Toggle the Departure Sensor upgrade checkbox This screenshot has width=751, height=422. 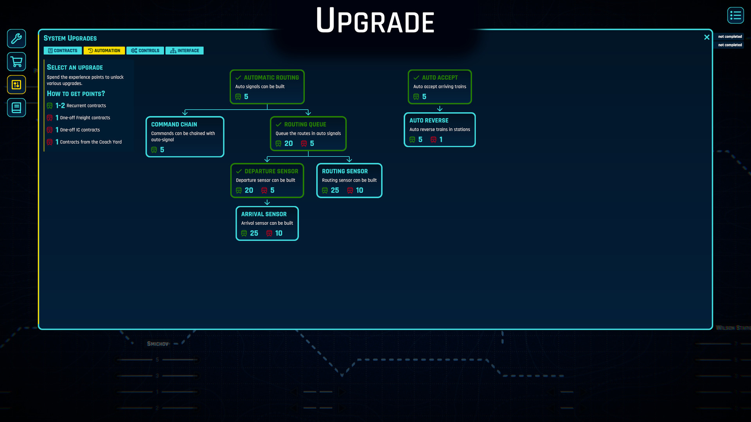[239, 171]
